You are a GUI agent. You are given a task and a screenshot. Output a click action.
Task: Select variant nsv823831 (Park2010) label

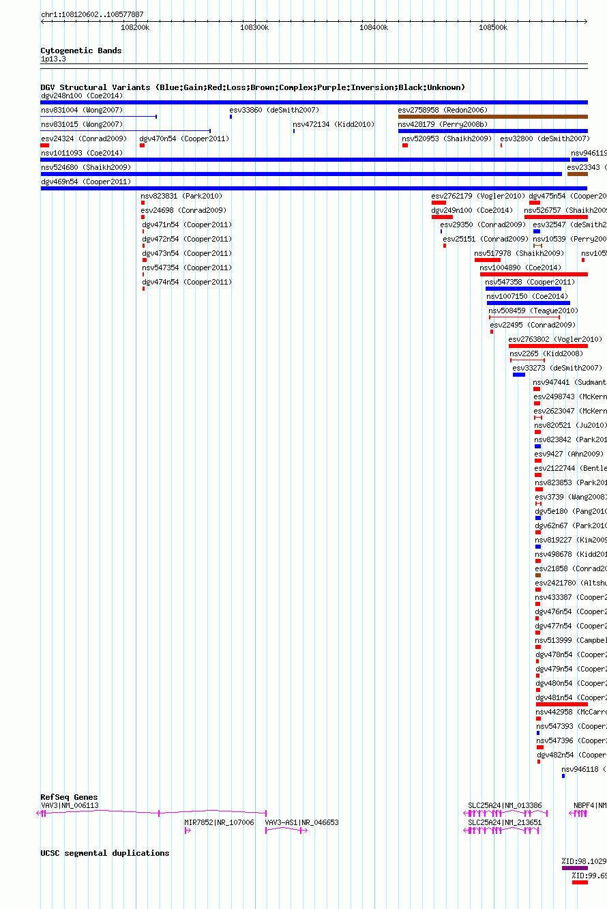point(181,196)
